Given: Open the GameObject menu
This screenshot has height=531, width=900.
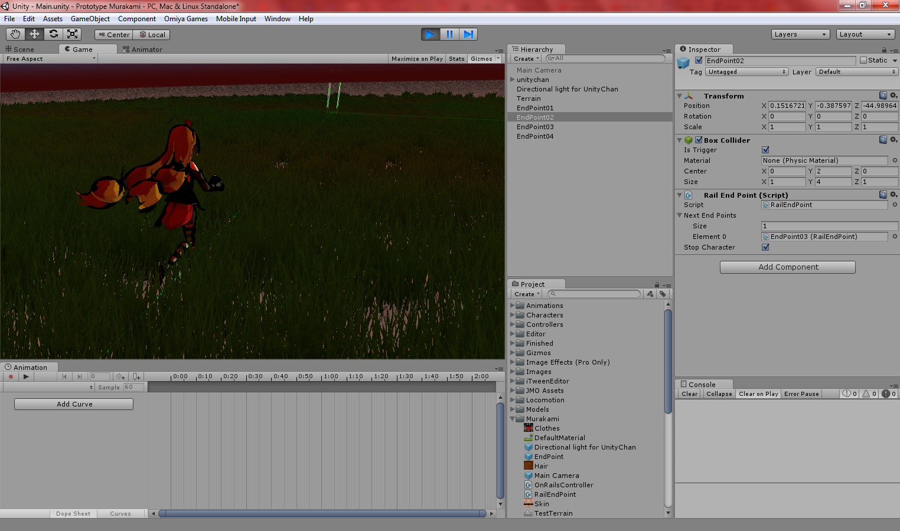Looking at the screenshot, I should click(90, 19).
